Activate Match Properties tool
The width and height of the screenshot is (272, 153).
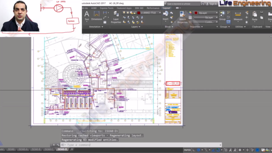(182, 17)
